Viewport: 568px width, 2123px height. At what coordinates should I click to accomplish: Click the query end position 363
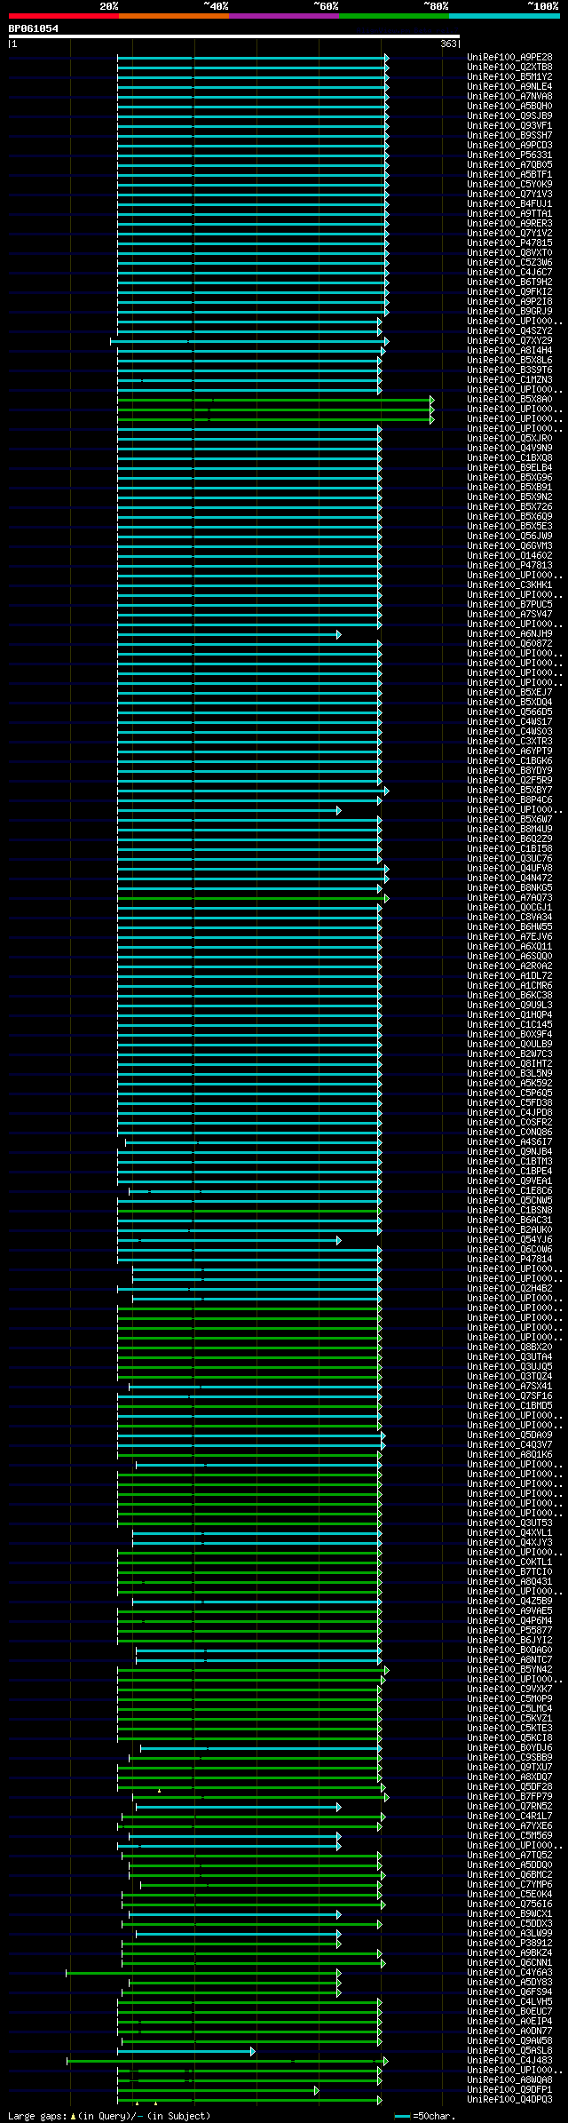[448, 44]
